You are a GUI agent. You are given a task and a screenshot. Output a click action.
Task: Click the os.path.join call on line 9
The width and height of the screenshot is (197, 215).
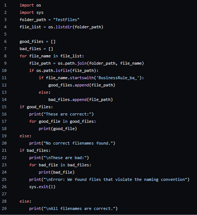coord(72,63)
